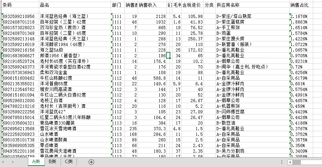Select cell 柔和双沟金盒

(75, 72)
